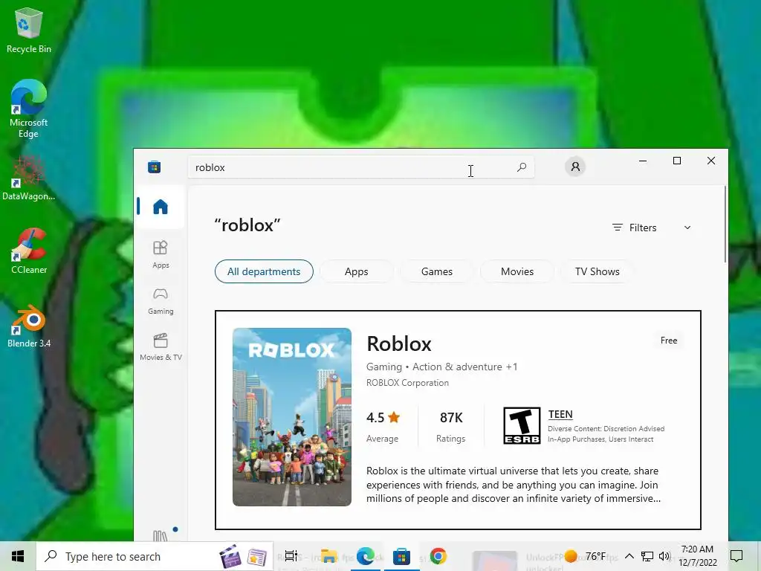Click ROBLOX Corporation publisher text

[408, 383]
